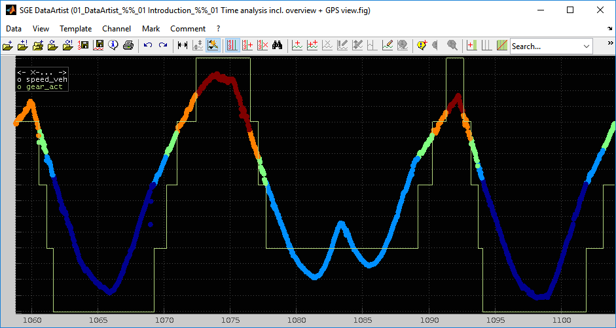Click the floppy disk icon with red wave
The width and height of the screenshot is (616, 328).
[x=98, y=45]
